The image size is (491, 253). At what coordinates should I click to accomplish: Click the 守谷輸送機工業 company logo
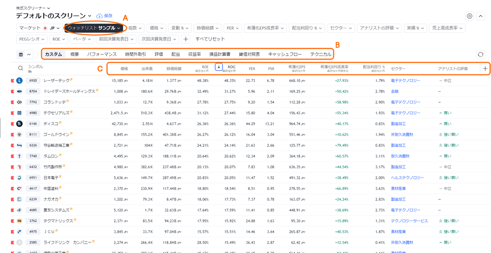click(x=19, y=145)
